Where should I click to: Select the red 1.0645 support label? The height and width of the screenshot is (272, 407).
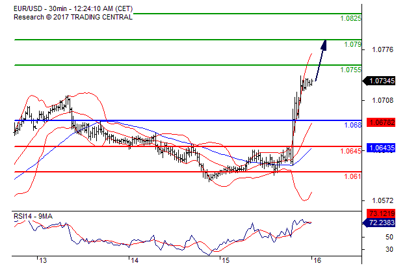(350, 151)
